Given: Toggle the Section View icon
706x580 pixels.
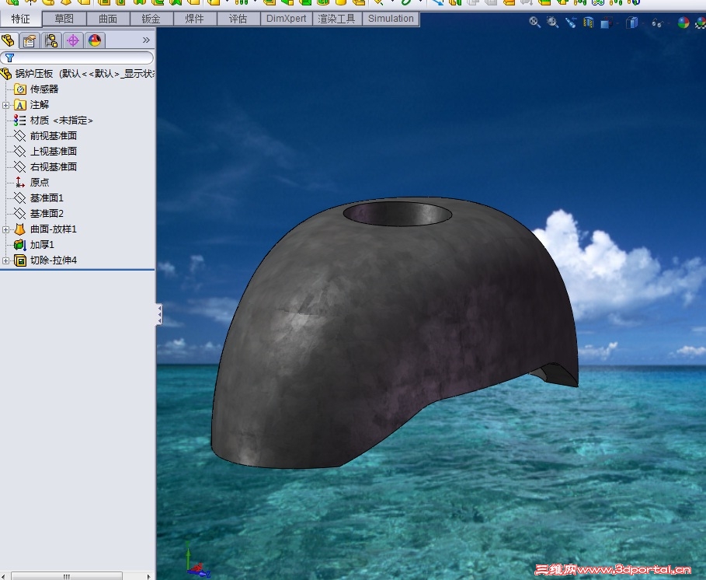Looking at the screenshot, I should (589, 22).
